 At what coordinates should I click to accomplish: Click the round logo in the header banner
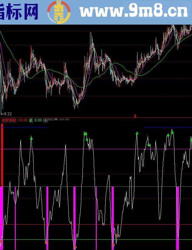click(59, 12)
